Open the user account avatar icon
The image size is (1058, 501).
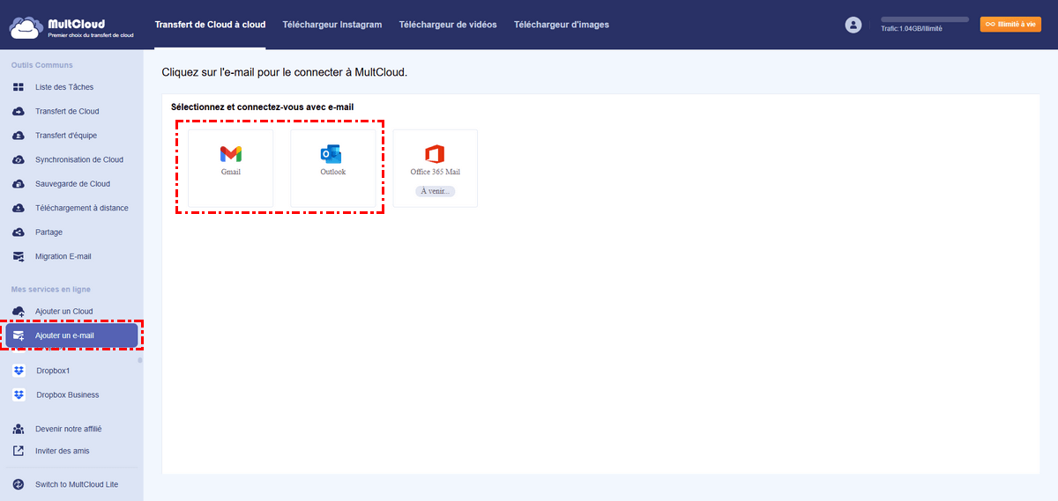(x=853, y=25)
